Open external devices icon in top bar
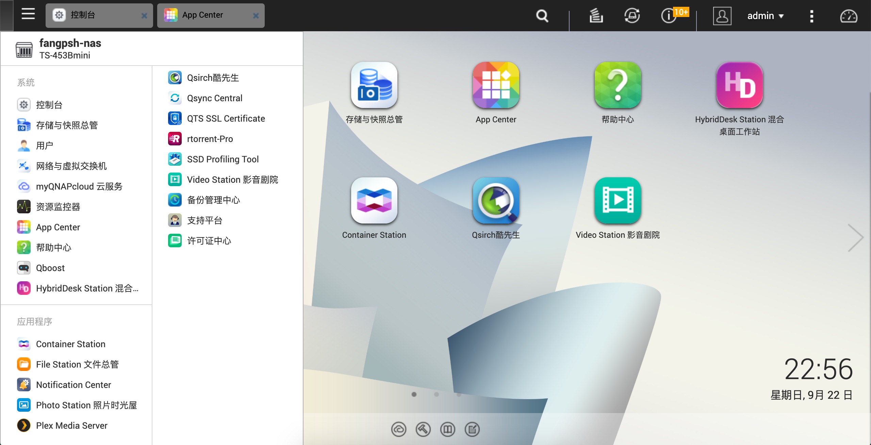This screenshot has height=445, width=871. [632, 16]
